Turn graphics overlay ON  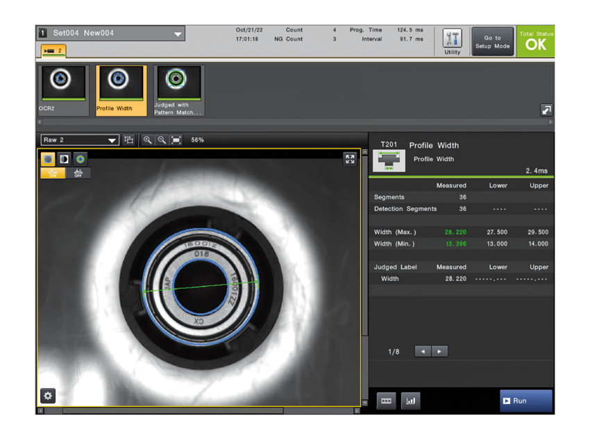tap(53, 173)
